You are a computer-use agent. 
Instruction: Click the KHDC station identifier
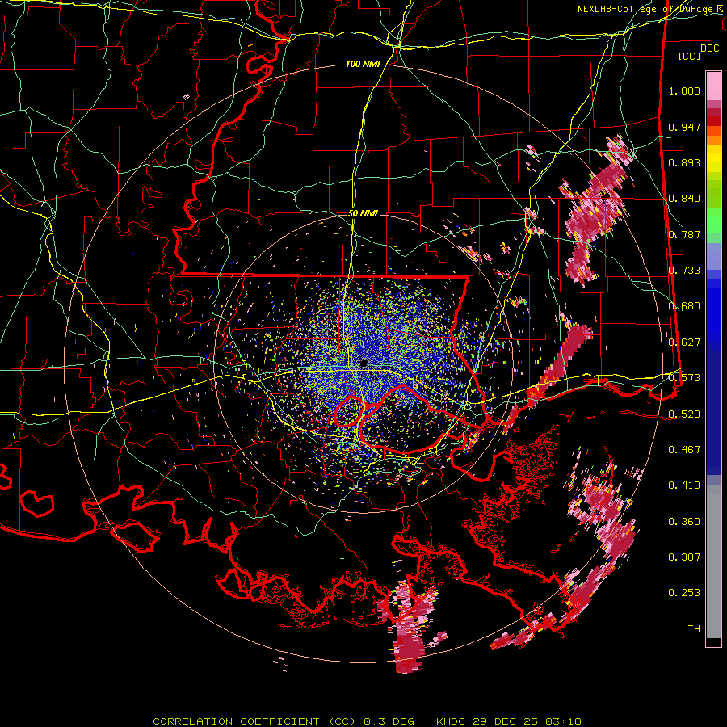(x=452, y=721)
